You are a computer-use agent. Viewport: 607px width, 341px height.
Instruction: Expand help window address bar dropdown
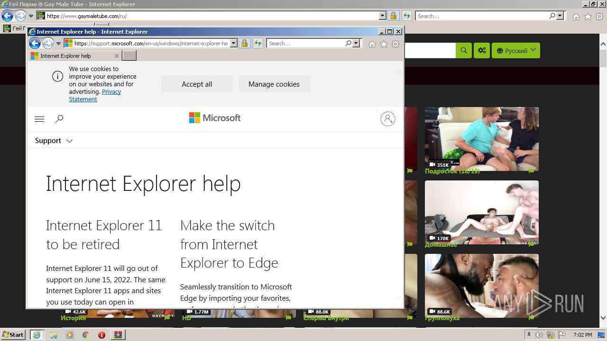point(234,44)
